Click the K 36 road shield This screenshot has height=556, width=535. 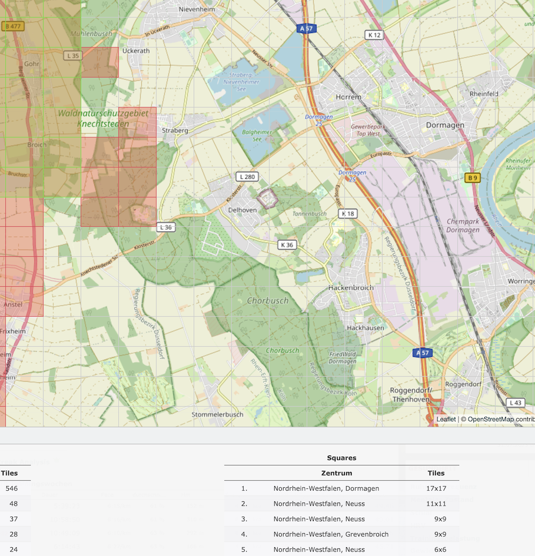tap(287, 244)
